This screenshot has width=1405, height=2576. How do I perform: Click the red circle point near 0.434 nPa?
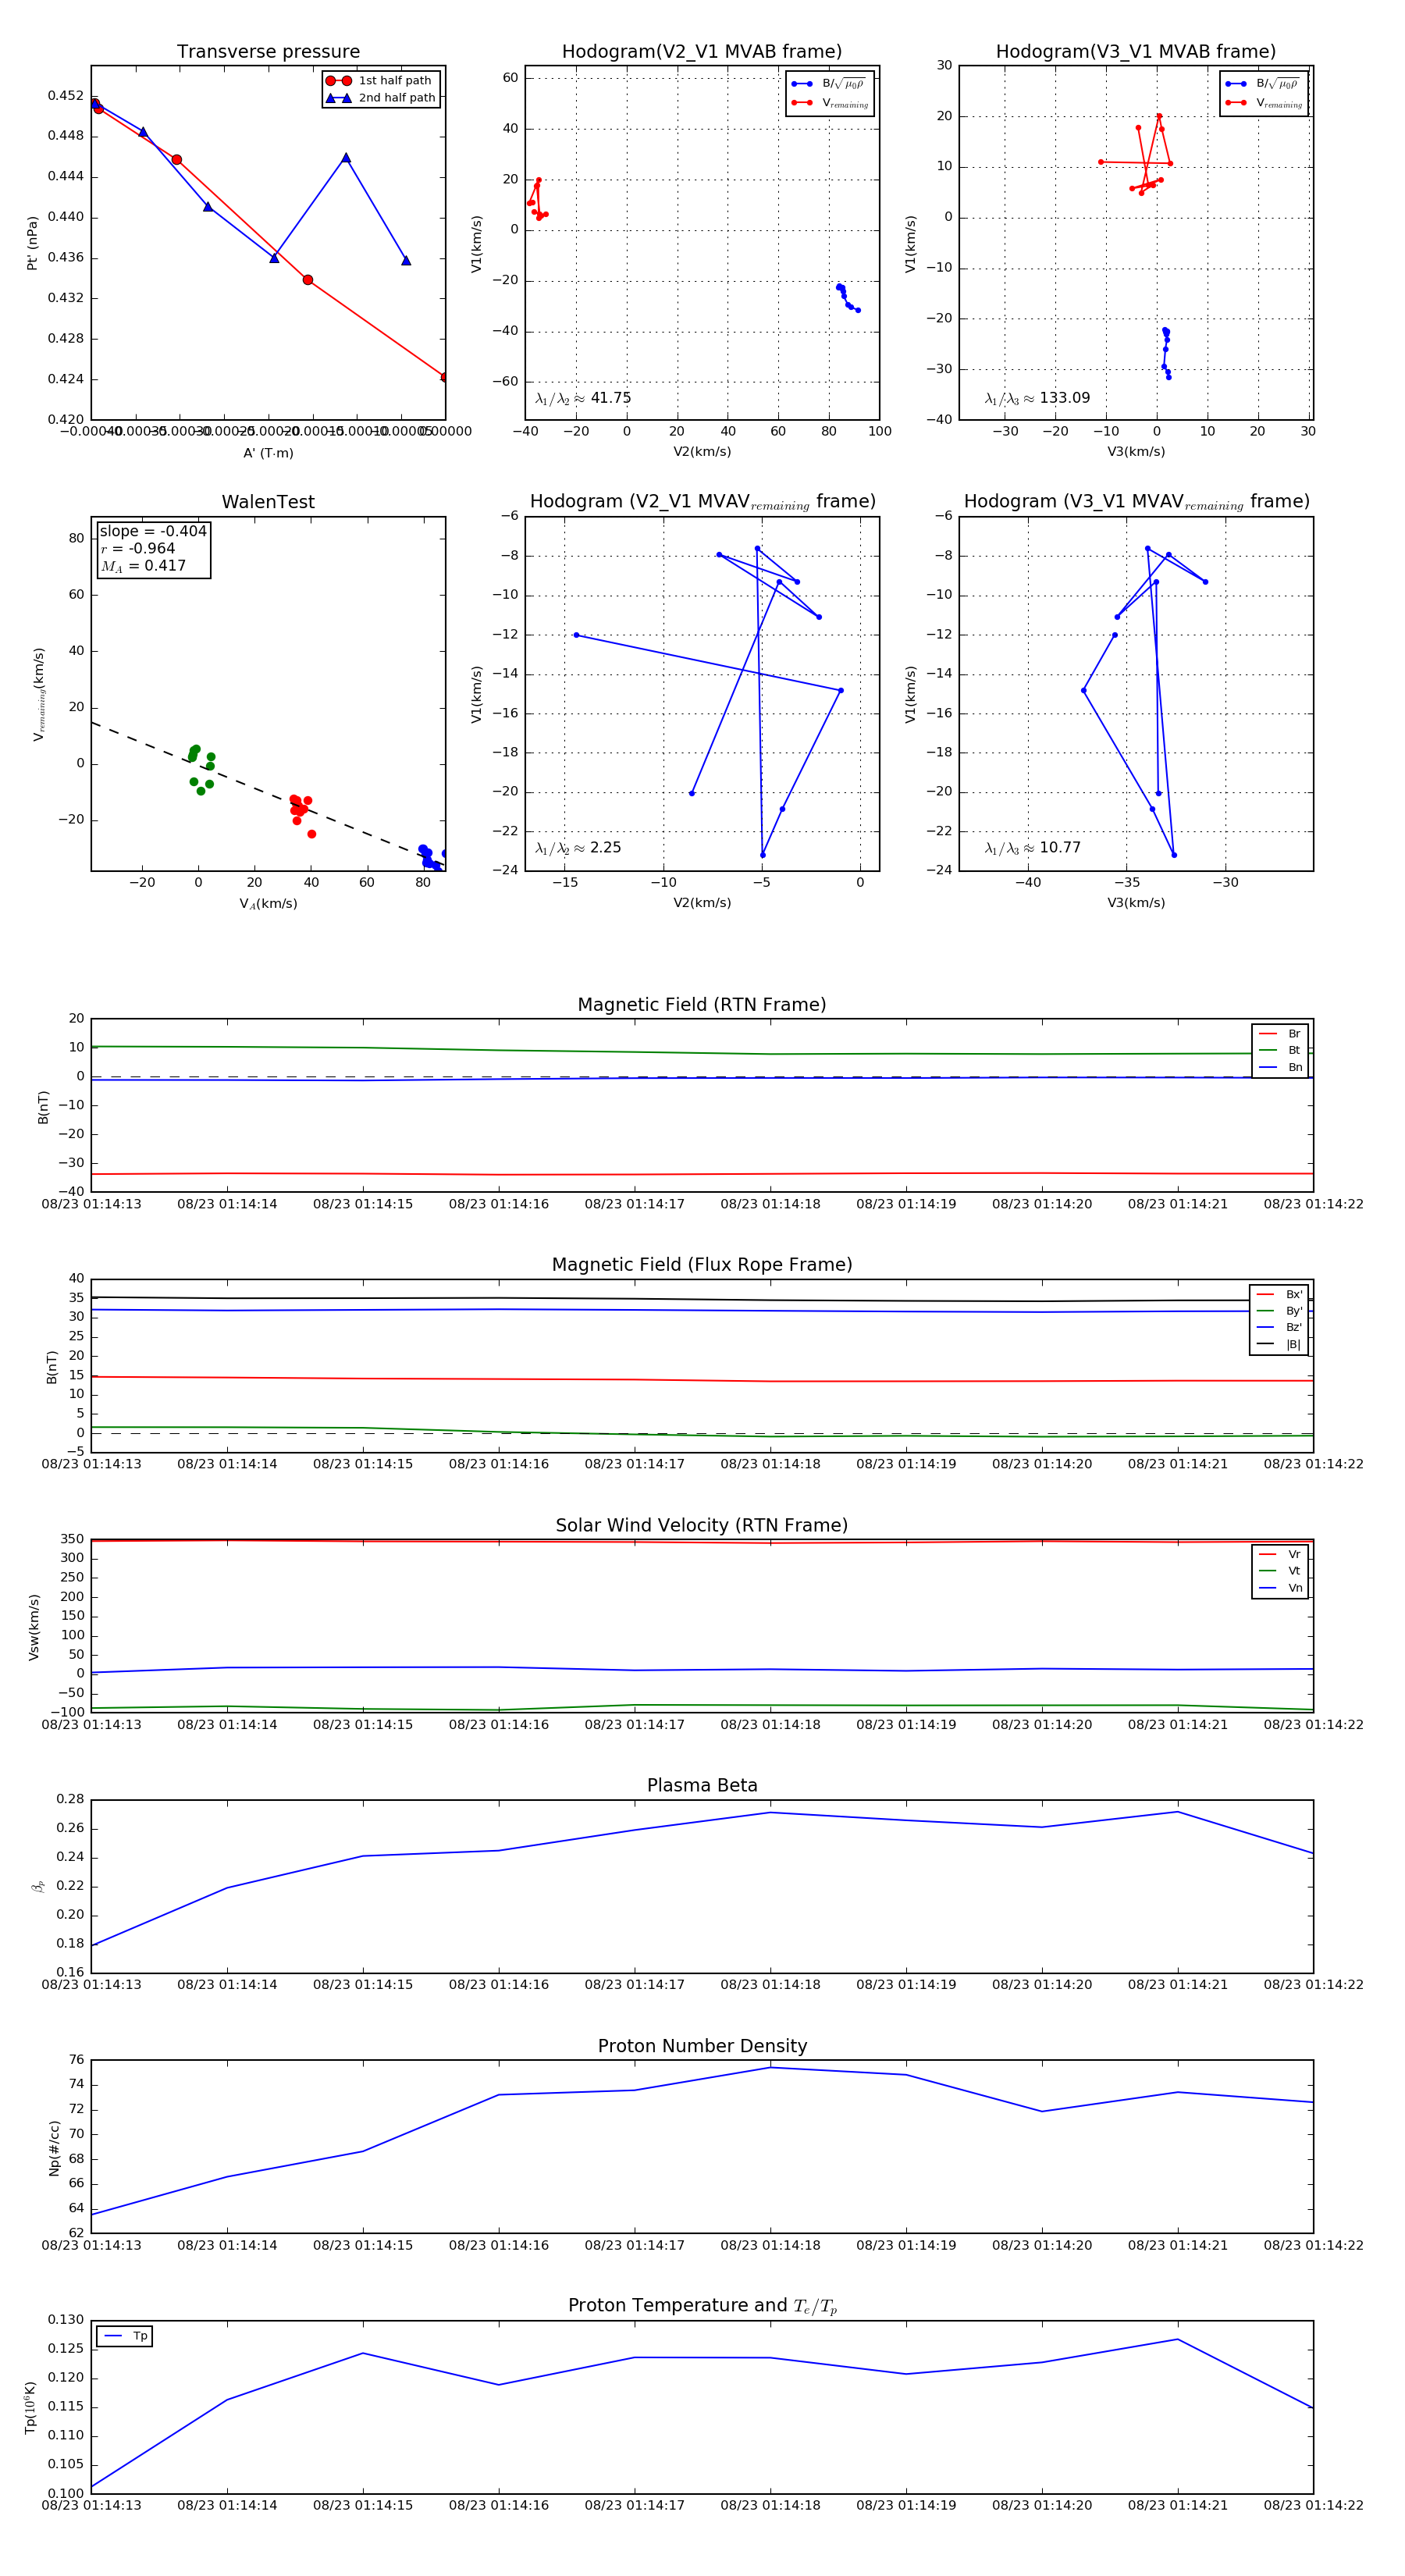(x=308, y=280)
